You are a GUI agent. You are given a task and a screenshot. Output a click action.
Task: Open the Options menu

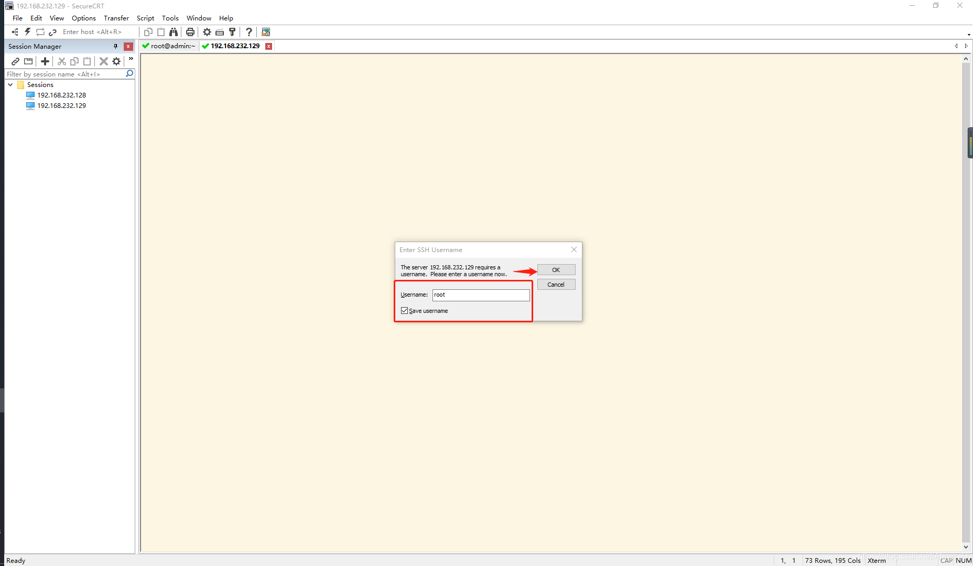pyautogui.click(x=84, y=18)
